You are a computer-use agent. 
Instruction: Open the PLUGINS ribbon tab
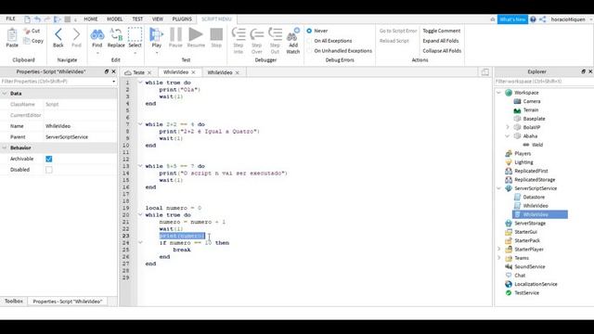click(x=182, y=19)
